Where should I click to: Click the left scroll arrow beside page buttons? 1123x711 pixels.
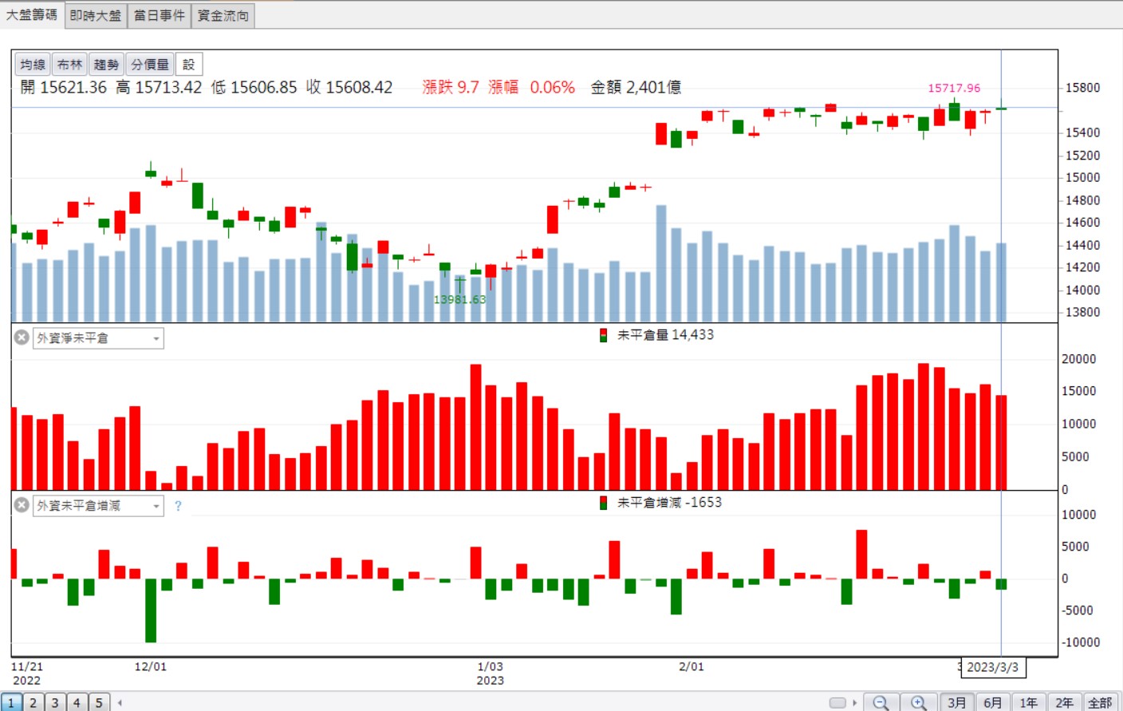point(120,703)
